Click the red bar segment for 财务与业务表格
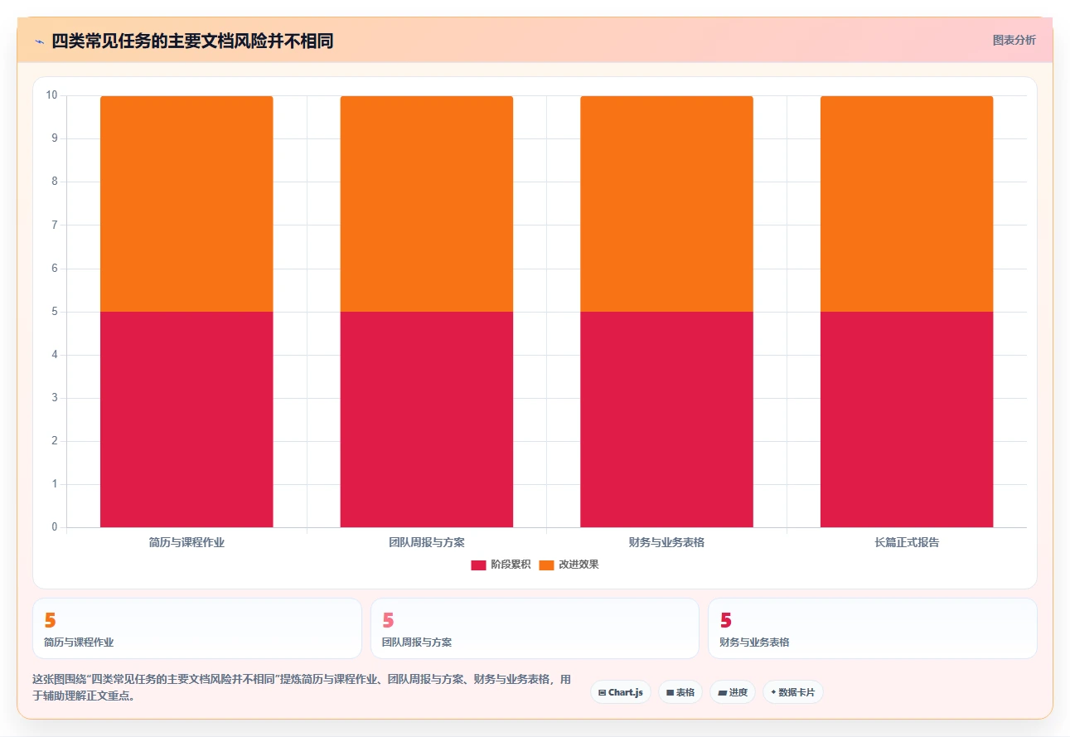Screen dimensions: 1070x737 click(x=666, y=419)
